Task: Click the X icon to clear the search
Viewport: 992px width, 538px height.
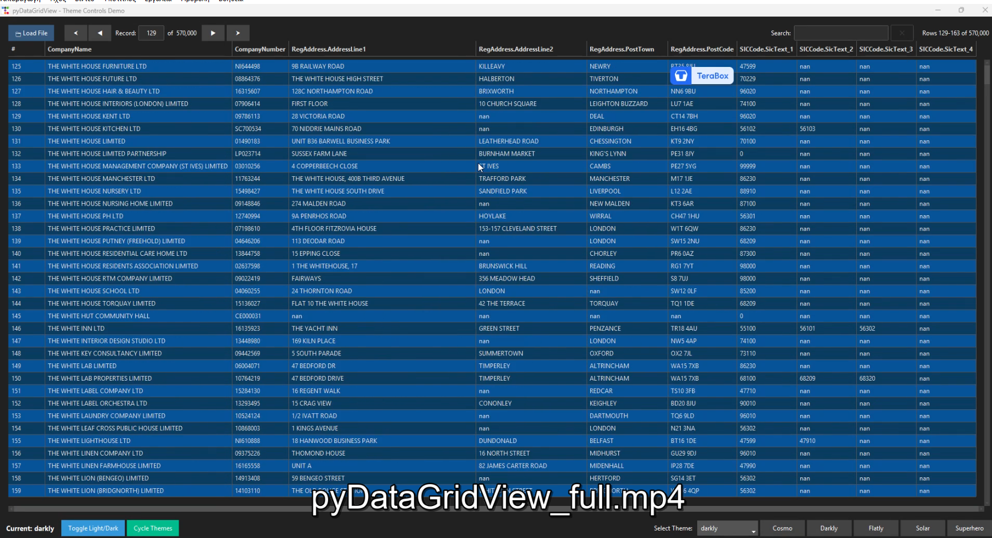Action: [902, 33]
